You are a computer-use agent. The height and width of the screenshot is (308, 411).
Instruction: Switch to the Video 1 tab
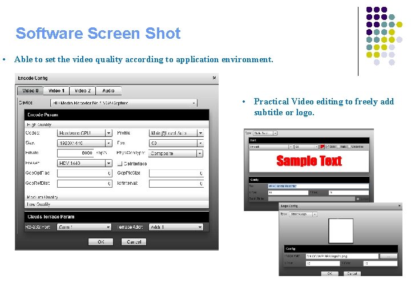point(57,91)
